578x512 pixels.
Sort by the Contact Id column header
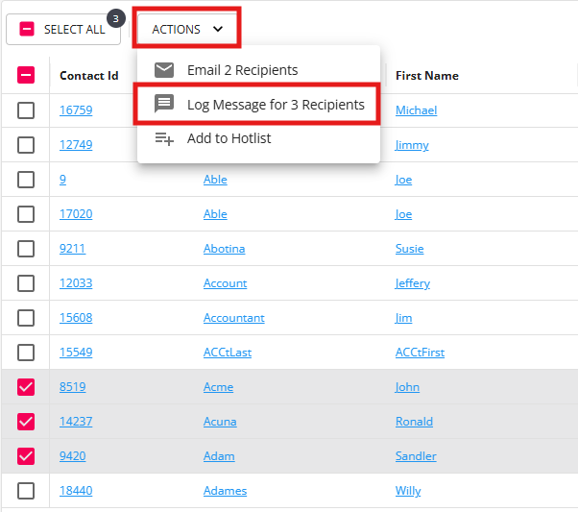pyautogui.click(x=89, y=75)
